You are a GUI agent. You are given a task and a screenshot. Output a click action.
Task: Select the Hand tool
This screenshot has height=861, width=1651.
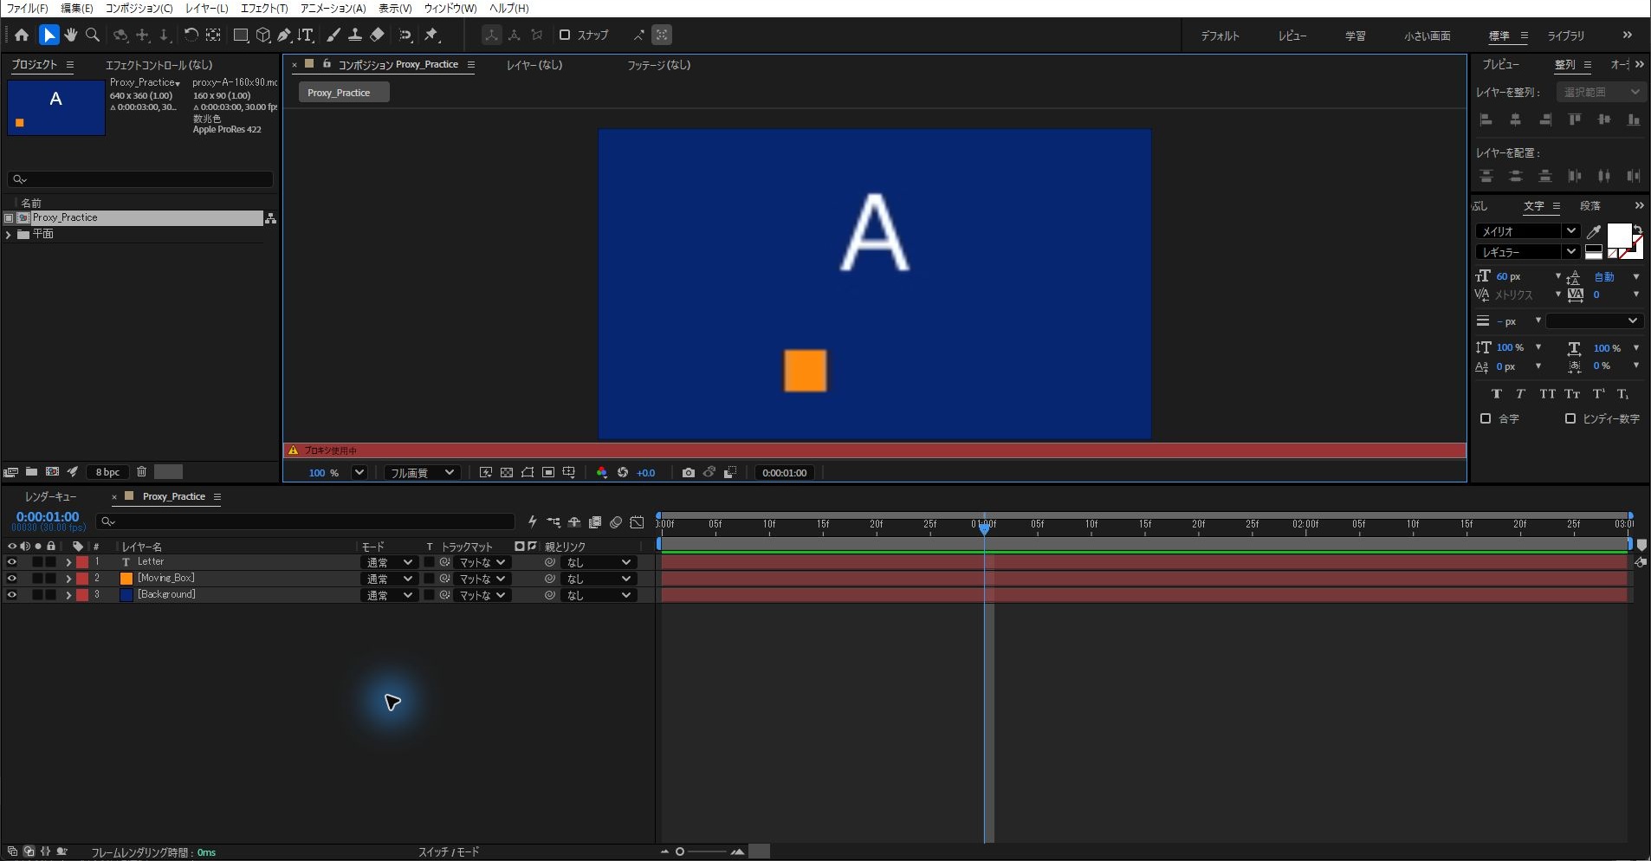point(71,35)
